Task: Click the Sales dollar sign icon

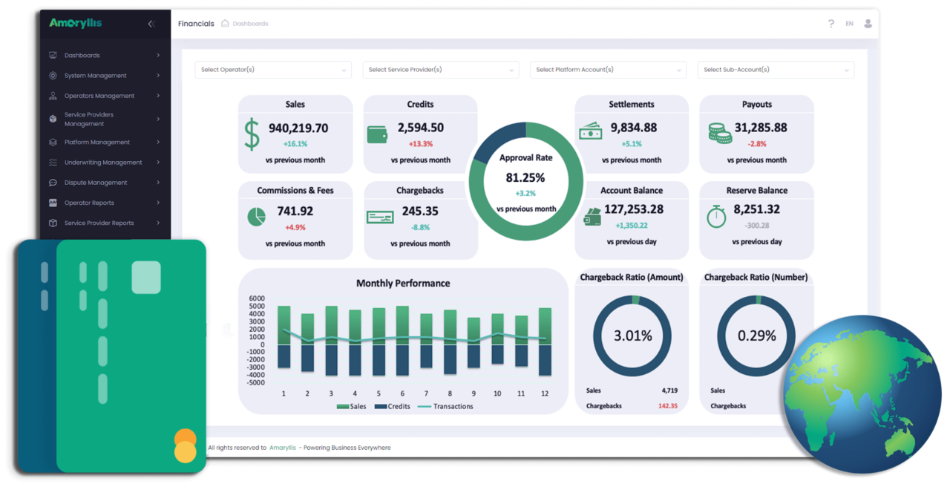Action: (252, 134)
